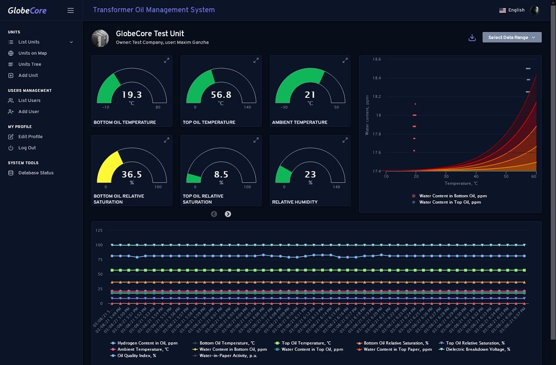556x365 pixels.
Task: Click the hamburger menu icon
Action: pos(70,10)
